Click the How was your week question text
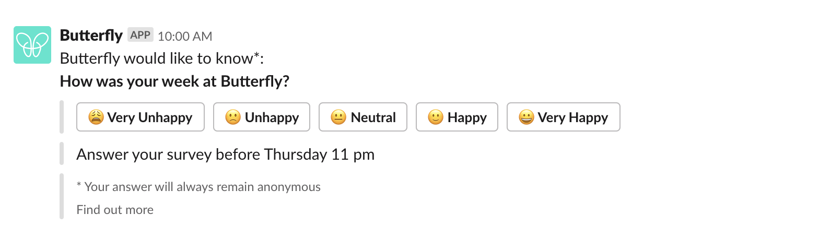 [x=174, y=81]
